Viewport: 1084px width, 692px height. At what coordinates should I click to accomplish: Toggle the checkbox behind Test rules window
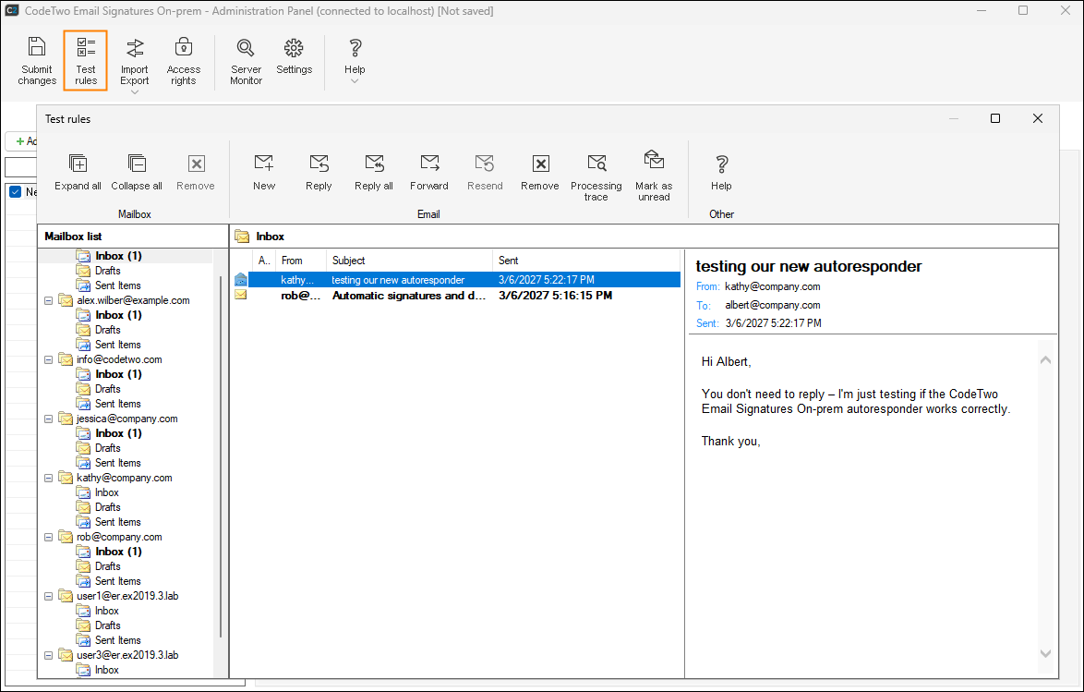(15, 192)
